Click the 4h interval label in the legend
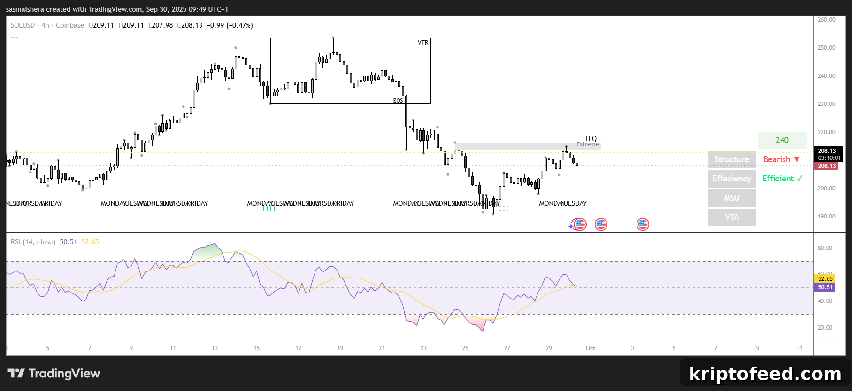The width and height of the screenshot is (852, 391). pos(45,25)
